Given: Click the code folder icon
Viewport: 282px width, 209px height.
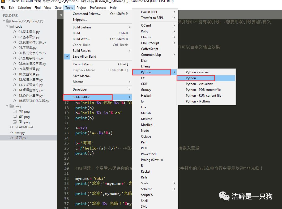Looking at the screenshot, I should 12,27.
